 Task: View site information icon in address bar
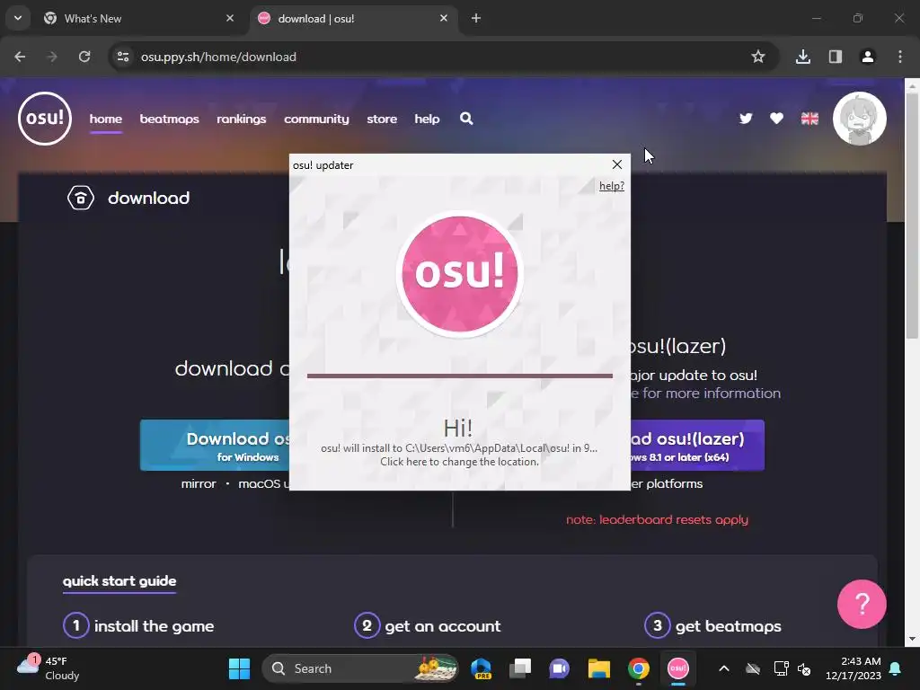pos(123,57)
